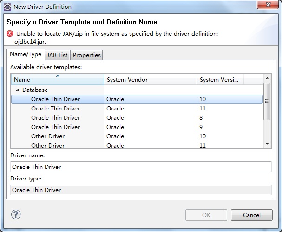Select Oracle Thin Driver version 11 row
This screenshot has width=282, height=232.
click(x=137, y=109)
